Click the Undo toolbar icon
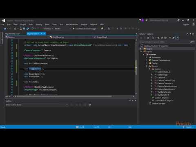This screenshot has width=196, height=147. point(33,29)
